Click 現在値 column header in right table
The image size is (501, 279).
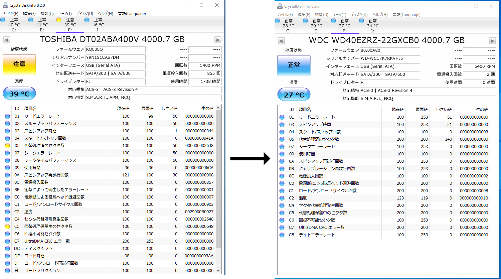(x=394, y=110)
